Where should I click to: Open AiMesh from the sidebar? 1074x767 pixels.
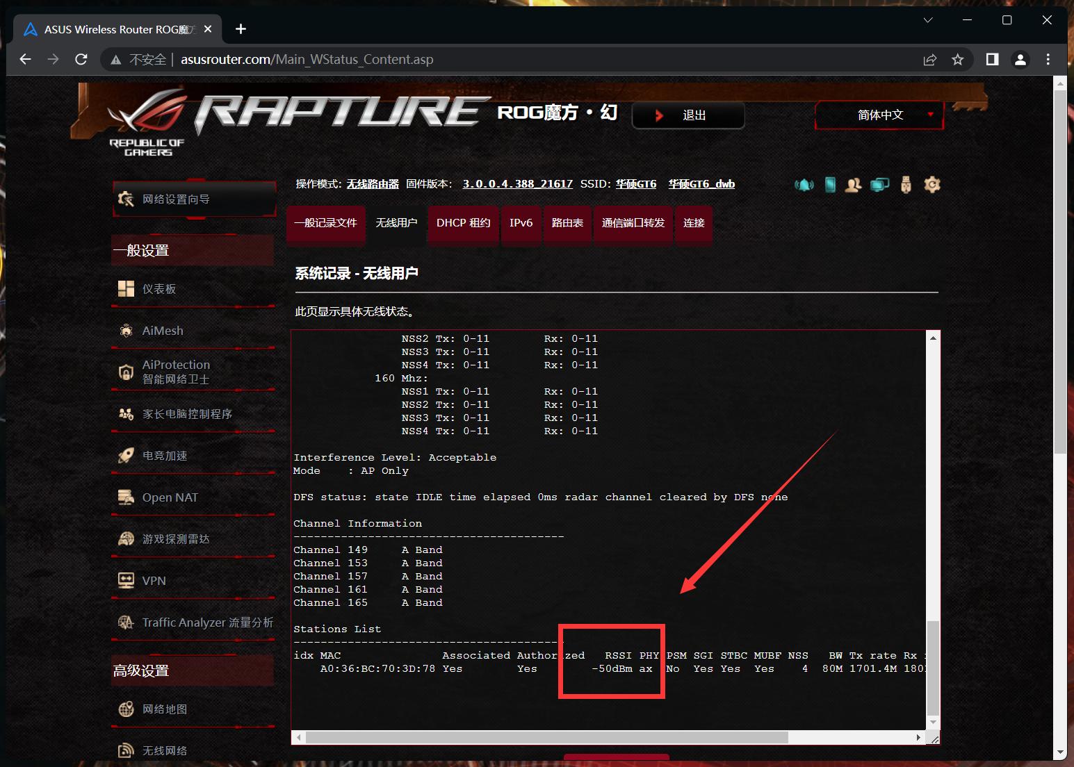163,331
